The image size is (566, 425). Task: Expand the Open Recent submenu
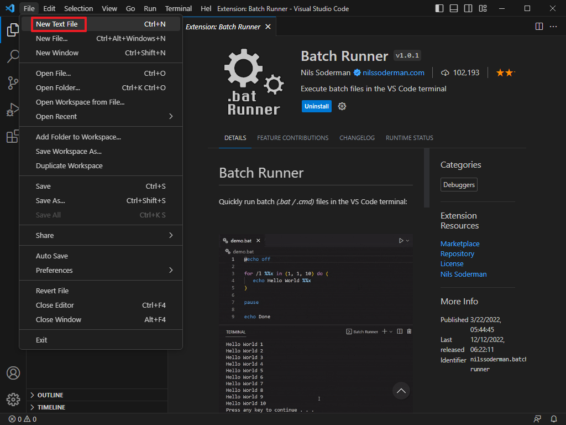[x=101, y=116]
